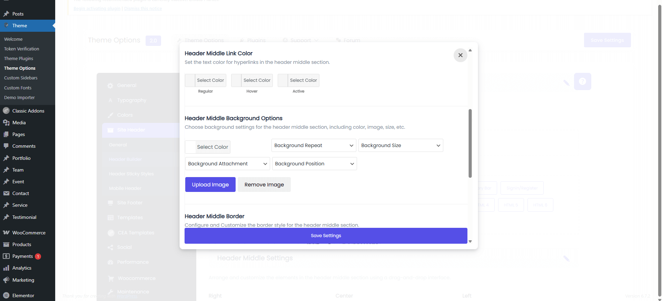The image size is (662, 301).
Task: Expand the Background Size dropdown
Action: 401,145
